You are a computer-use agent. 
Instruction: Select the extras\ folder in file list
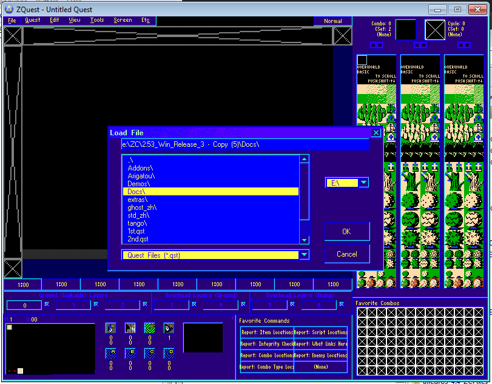point(211,200)
